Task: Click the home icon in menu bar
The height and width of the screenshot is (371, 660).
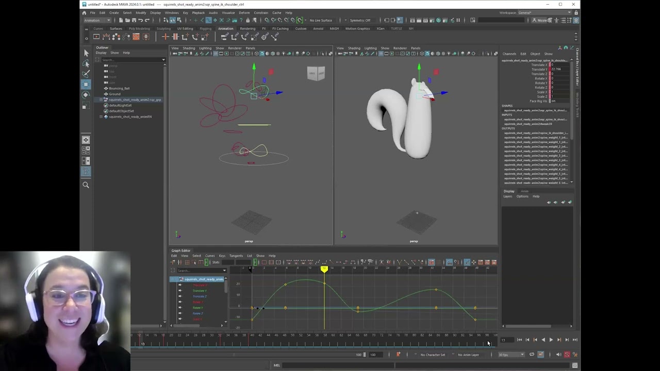Action: 85,12
